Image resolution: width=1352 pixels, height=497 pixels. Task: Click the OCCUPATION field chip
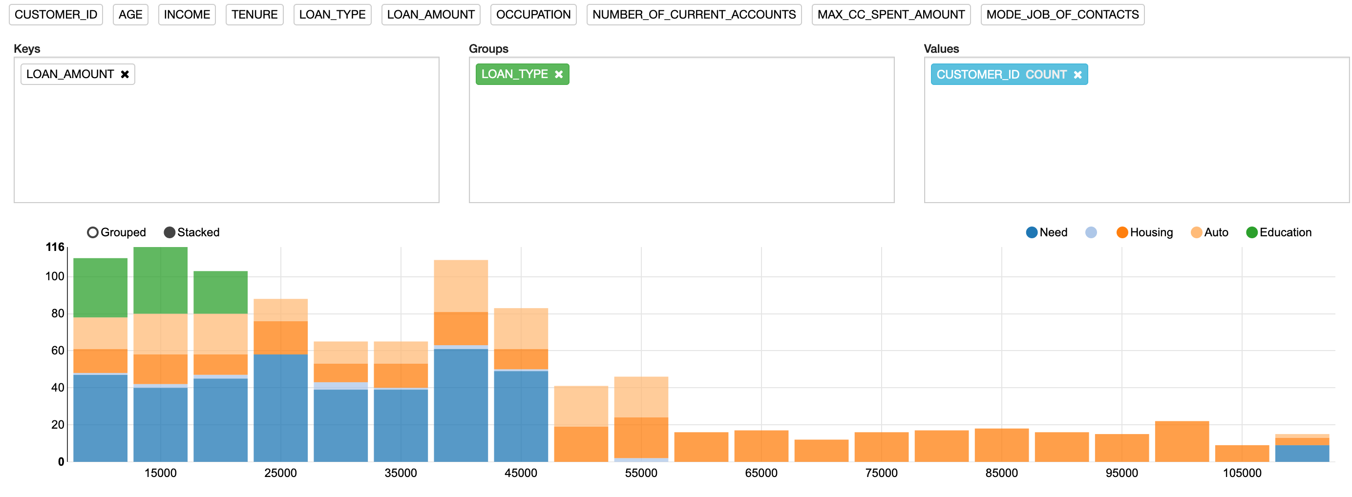[533, 14]
